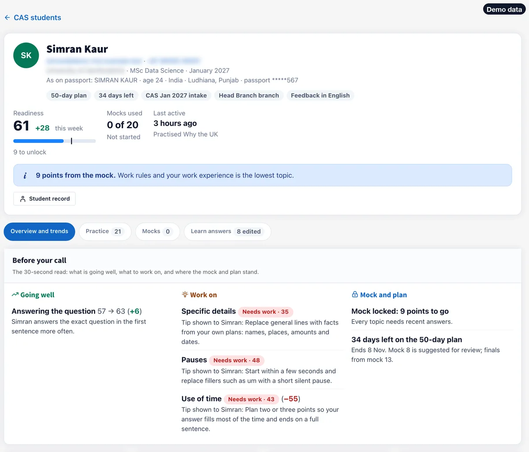Go back to CAS students list
Image resolution: width=529 pixels, height=452 pixels.
pyautogui.click(x=33, y=18)
